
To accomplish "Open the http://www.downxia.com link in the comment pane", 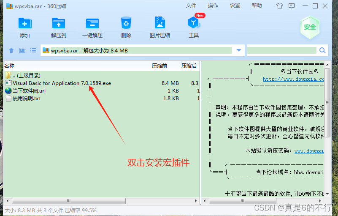I will (293, 79).
